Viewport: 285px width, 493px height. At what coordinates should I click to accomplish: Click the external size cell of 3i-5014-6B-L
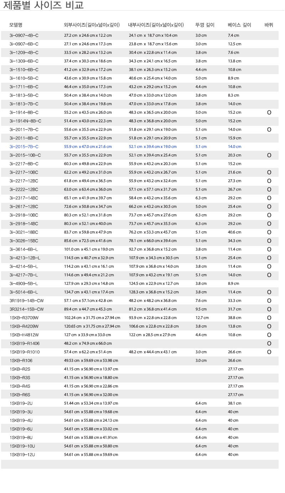point(89,292)
